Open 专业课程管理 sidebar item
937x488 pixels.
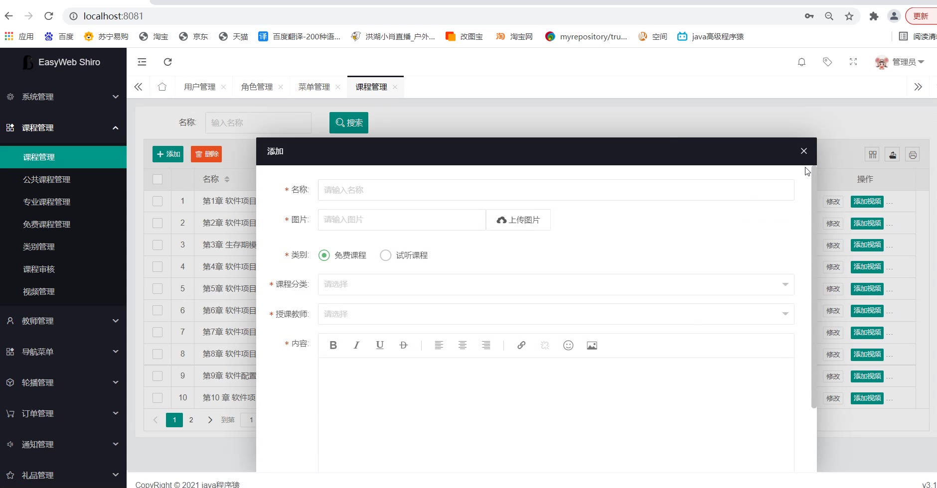(63, 202)
